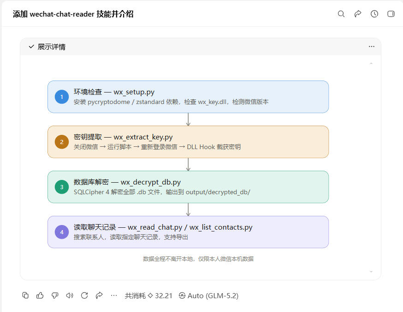The height and width of the screenshot is (312, 403).
Task: Click the scroll-down arrow in the details panel
Action: 371,272
